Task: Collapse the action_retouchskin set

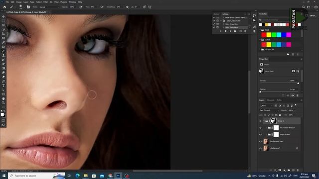Action: pos(221,21)
